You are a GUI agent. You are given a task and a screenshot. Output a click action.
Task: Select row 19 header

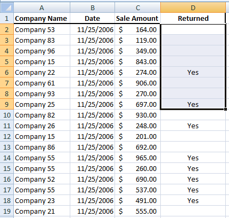(7, 211)
